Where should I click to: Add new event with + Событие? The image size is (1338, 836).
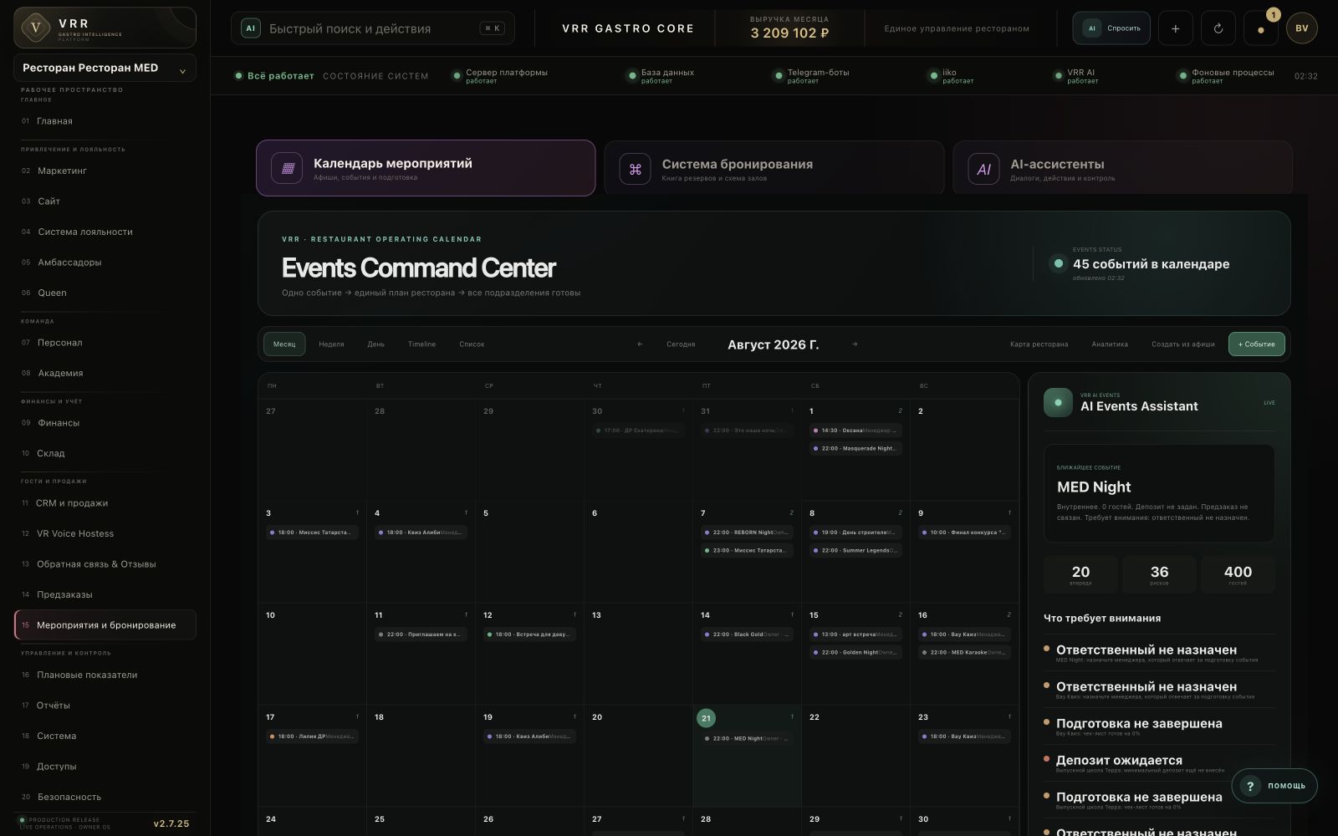pos(1256,344)
